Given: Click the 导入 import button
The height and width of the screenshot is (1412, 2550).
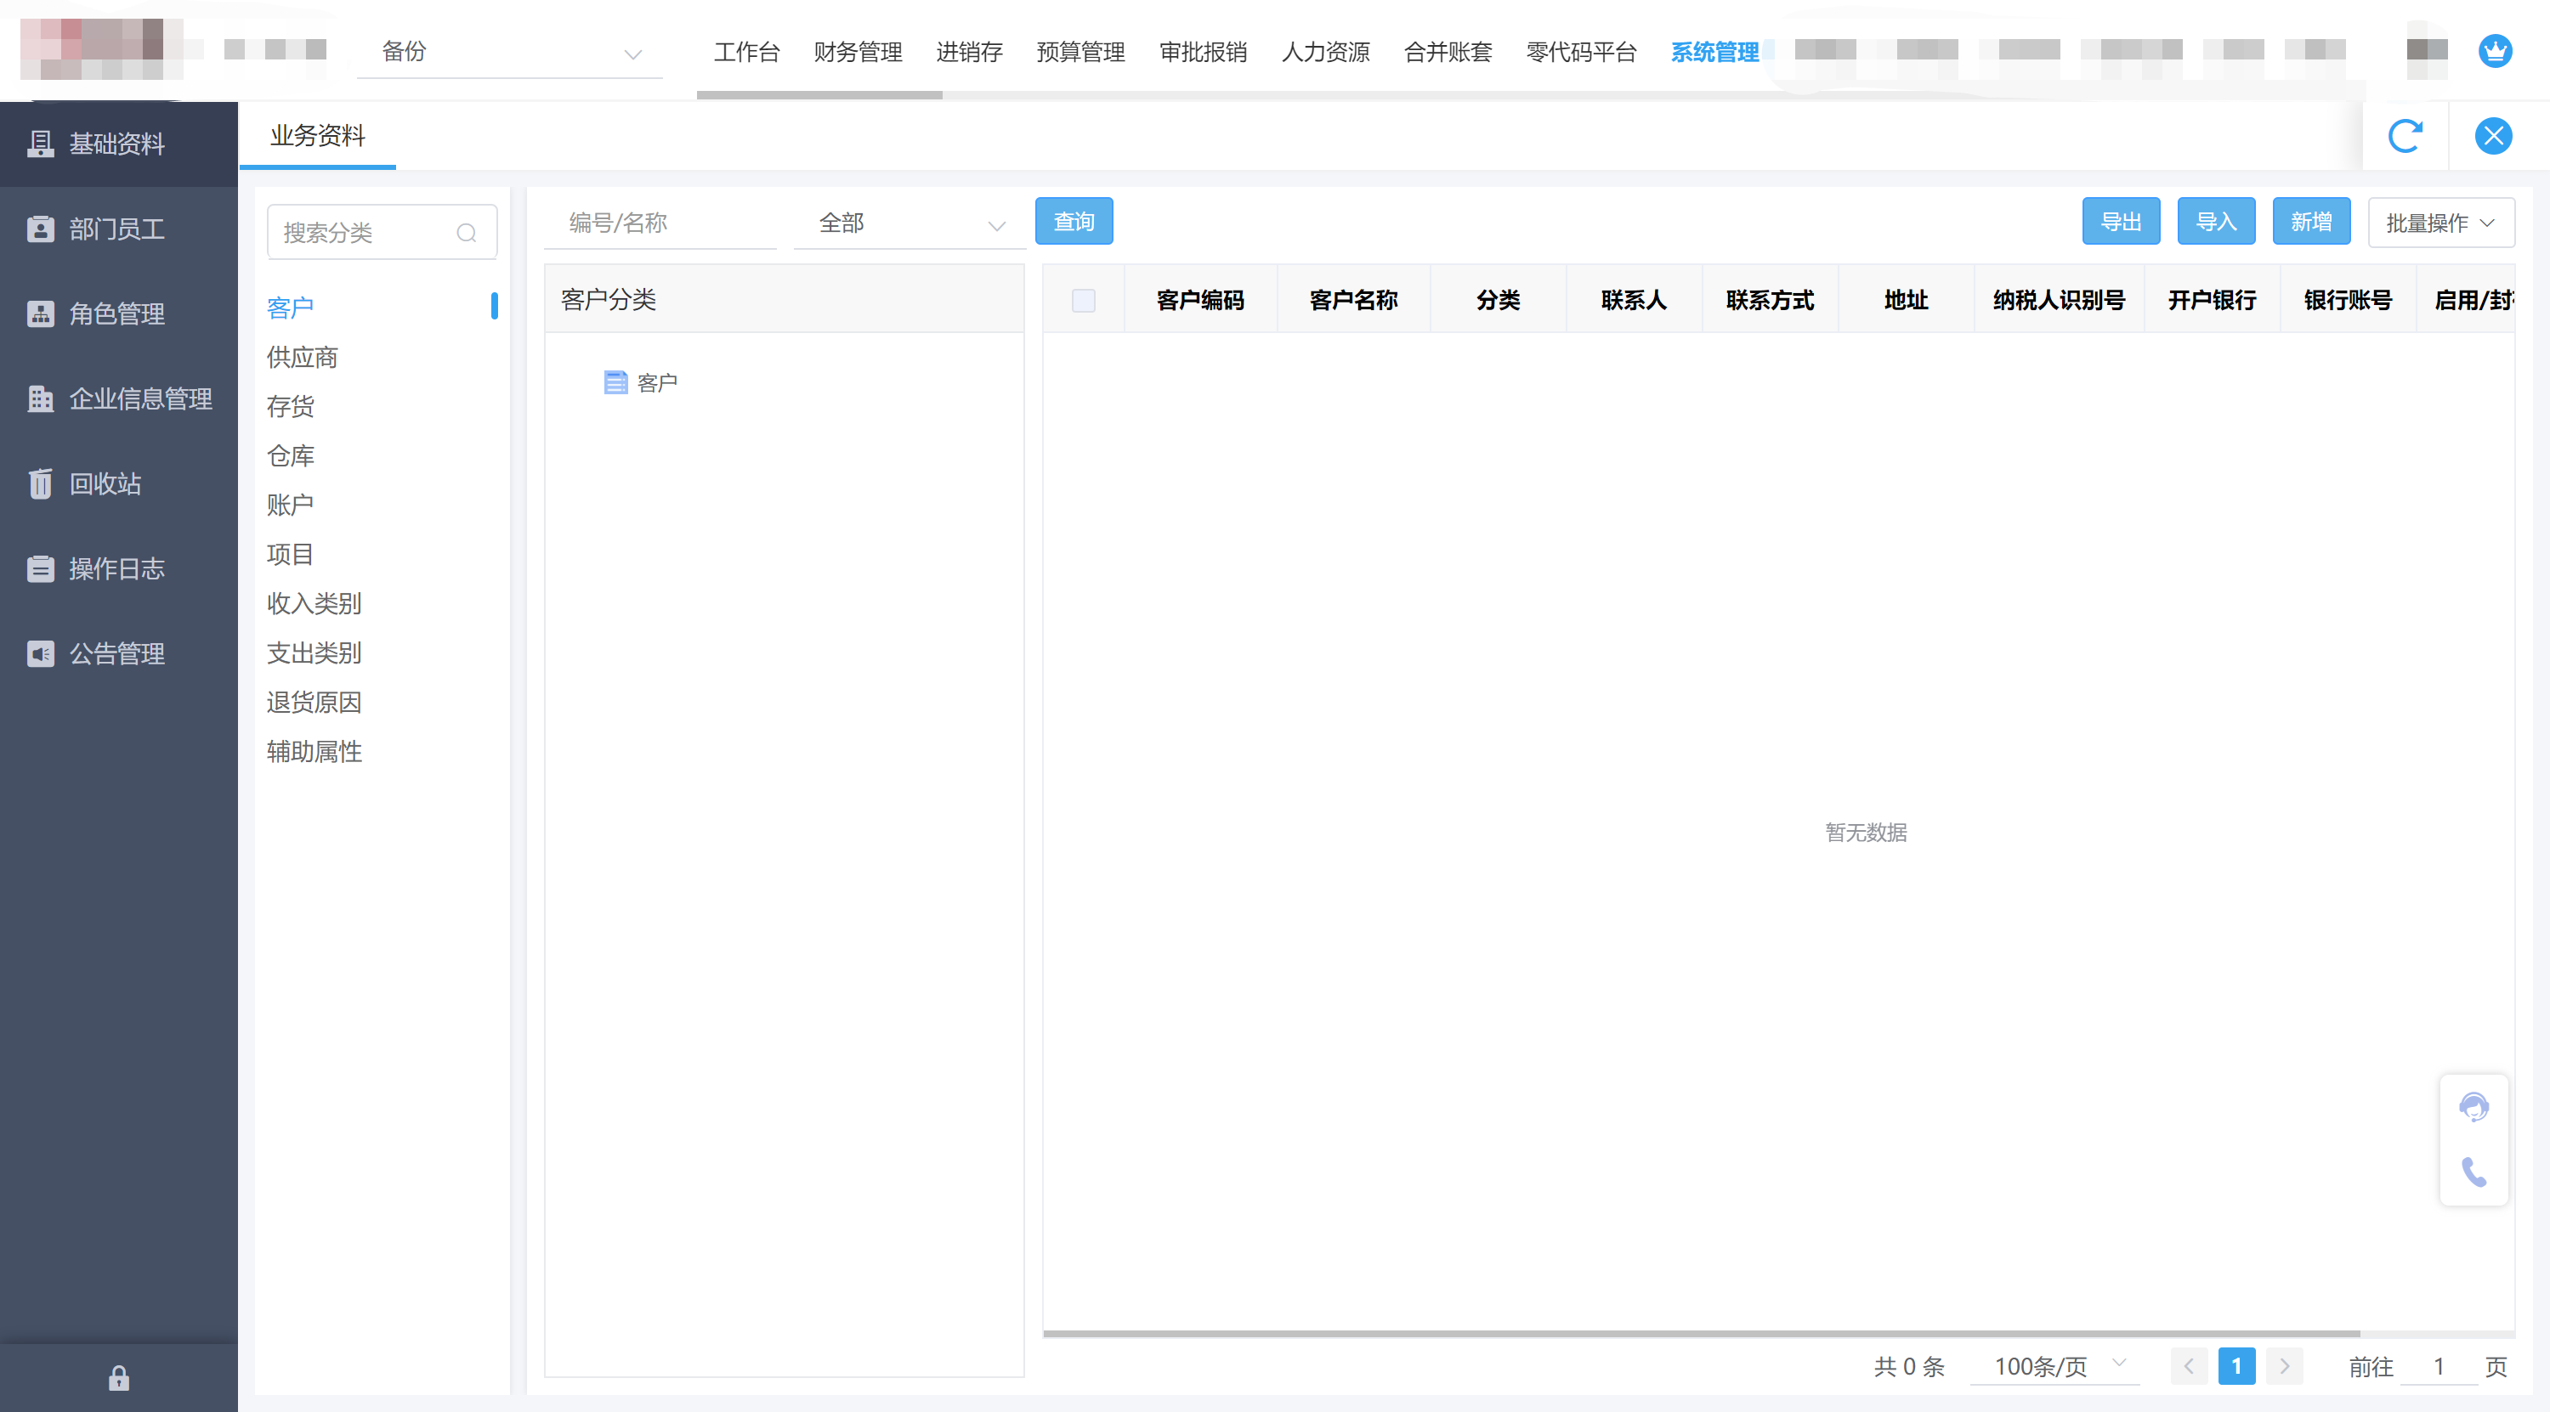Looking at the screenshot, I should click(2217, 222).
